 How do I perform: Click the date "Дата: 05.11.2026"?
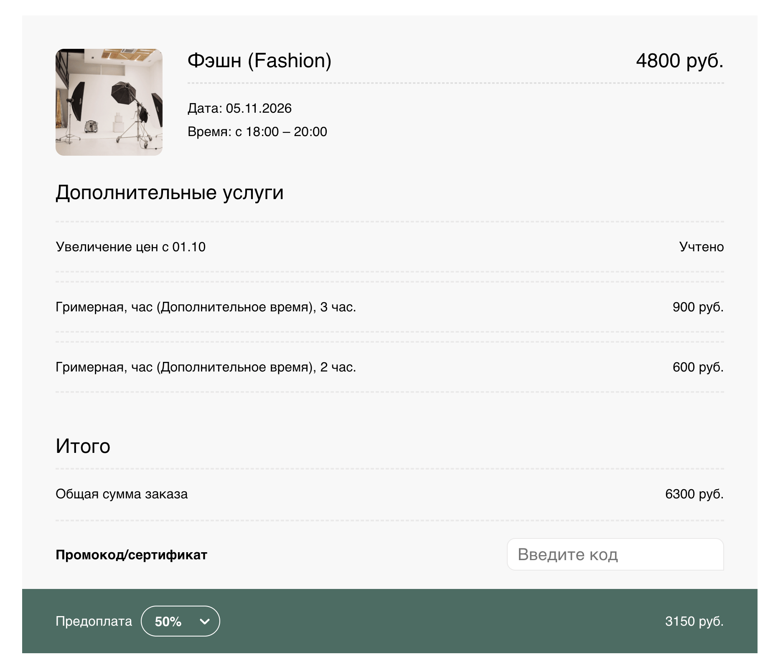239,109
